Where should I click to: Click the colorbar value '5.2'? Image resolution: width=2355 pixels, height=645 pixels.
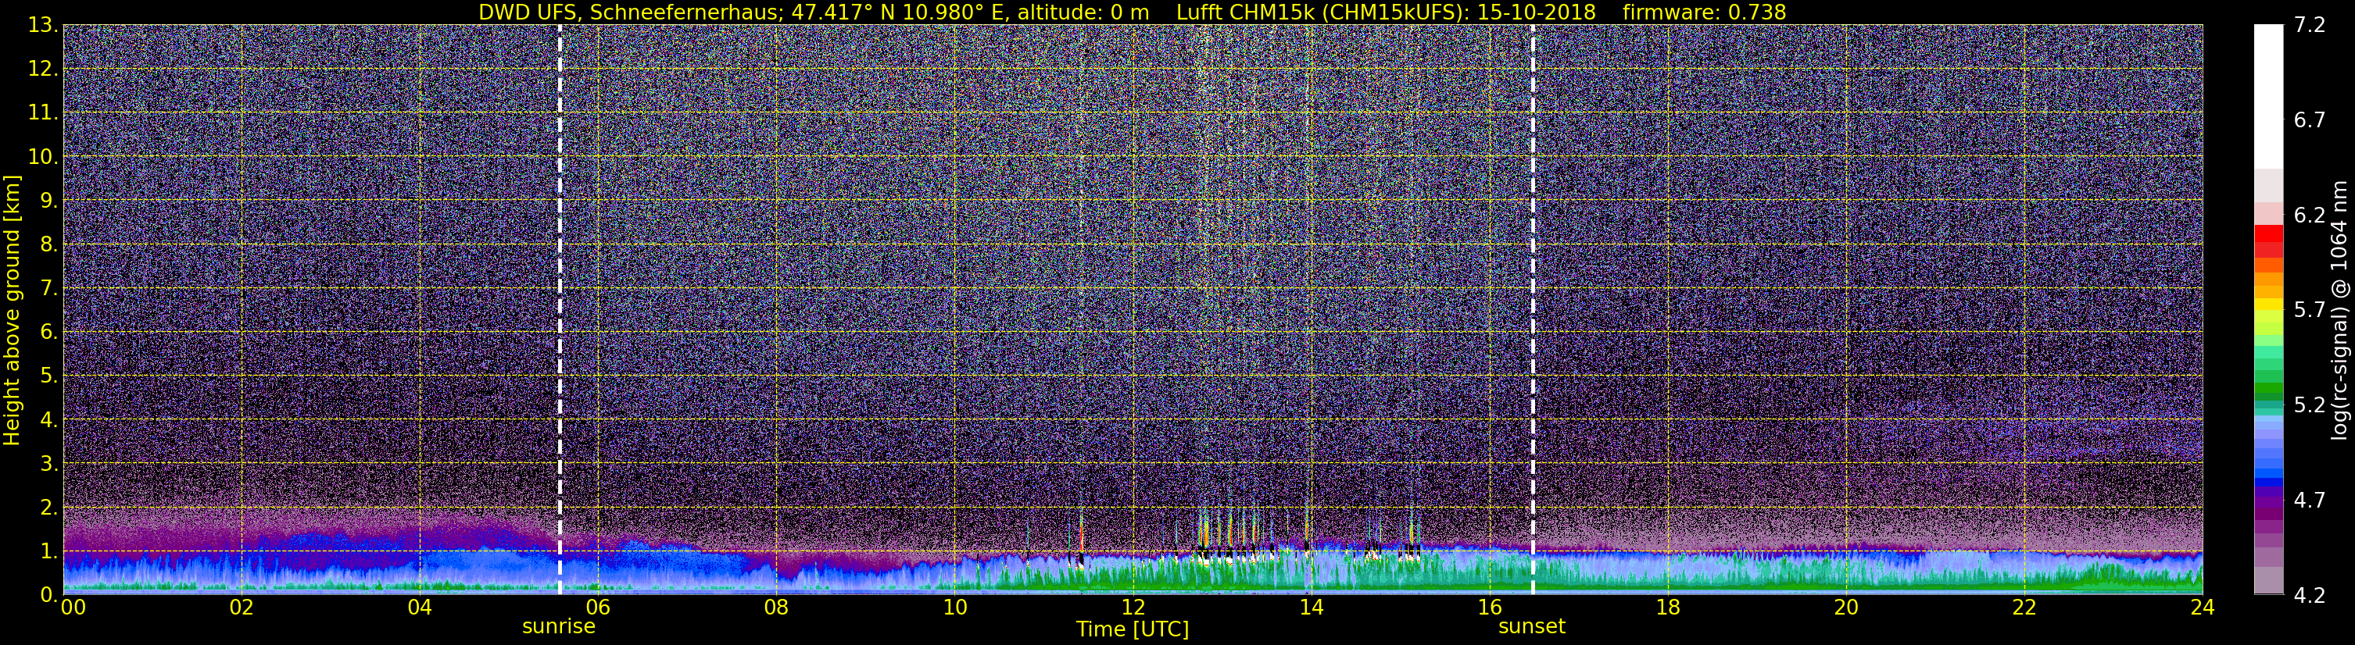pos(2310,405)
